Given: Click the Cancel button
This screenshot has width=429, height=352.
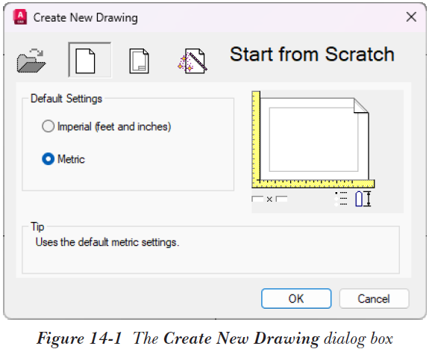Looking at the screenshot, I should click(x=374, y=298).
